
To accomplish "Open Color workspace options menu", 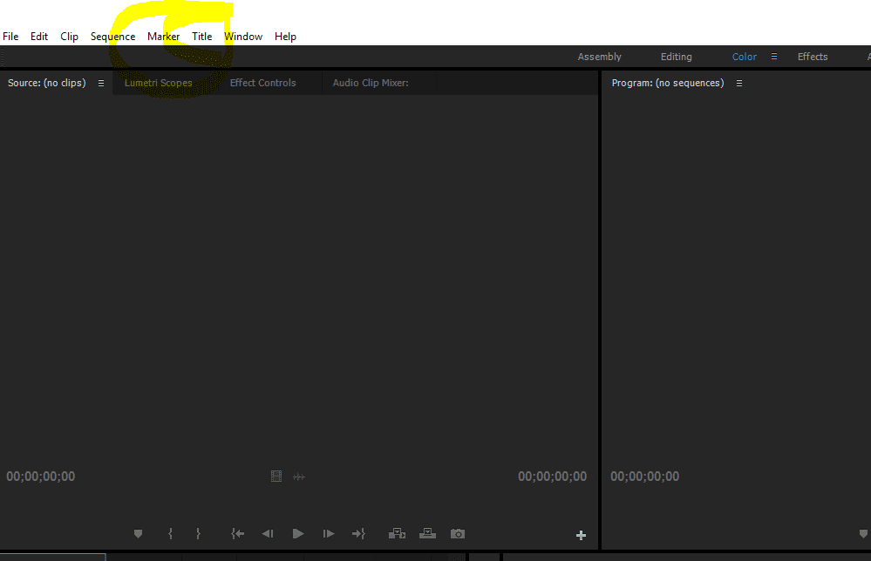I will 774,57.
